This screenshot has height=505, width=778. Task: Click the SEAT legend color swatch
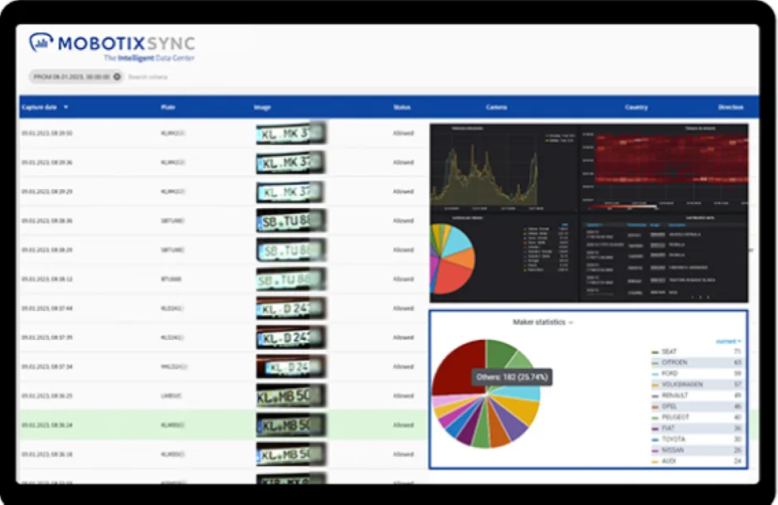tap(655, 352)
